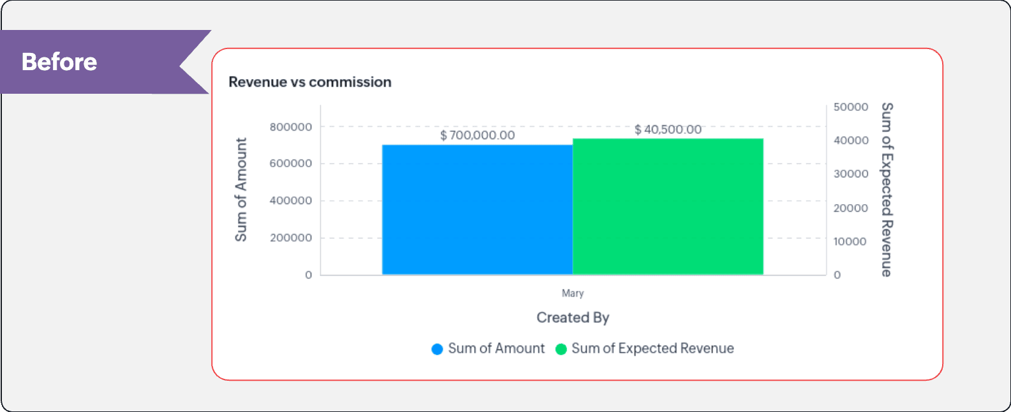Select the Mary x-axis category label
This screenshot has height=412, width=1011.
pyautogui.click(x=573, y=293)
